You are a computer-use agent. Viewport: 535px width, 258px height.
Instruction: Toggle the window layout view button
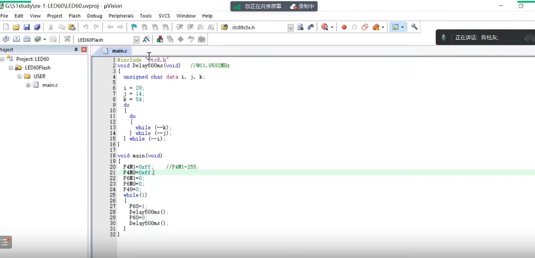click(395, 27)
